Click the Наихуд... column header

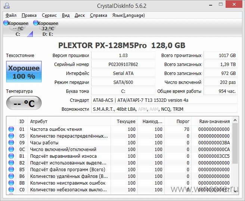[x=151, y=122]
